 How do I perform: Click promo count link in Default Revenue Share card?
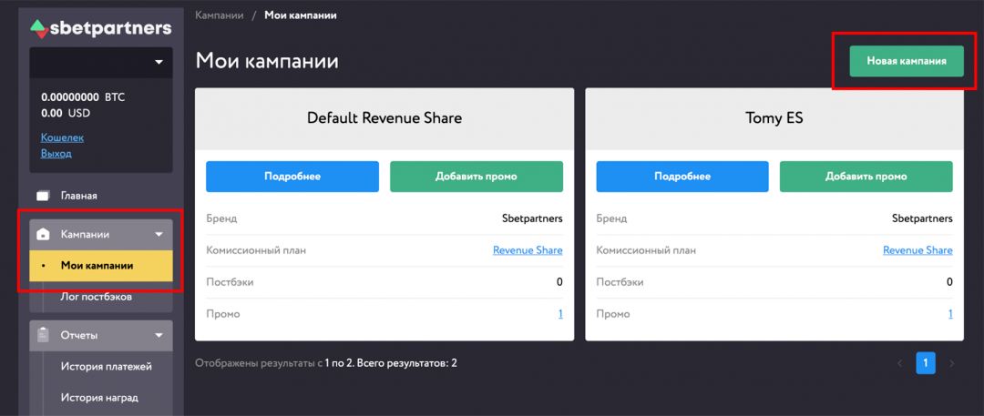(560, 314)
